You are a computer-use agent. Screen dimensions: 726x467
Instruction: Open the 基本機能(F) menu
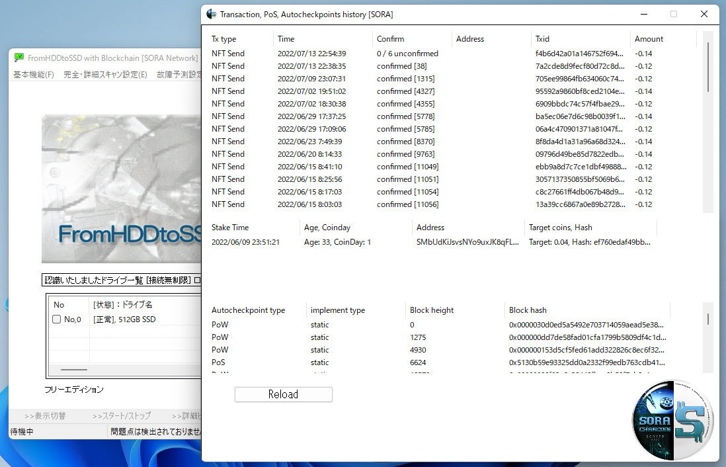34,75
